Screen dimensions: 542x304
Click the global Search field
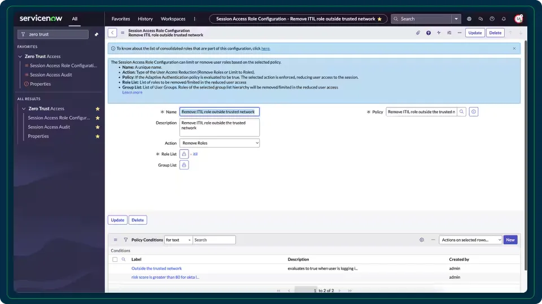point(422,19)
